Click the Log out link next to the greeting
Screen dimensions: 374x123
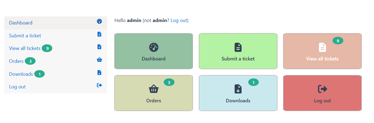179,20
